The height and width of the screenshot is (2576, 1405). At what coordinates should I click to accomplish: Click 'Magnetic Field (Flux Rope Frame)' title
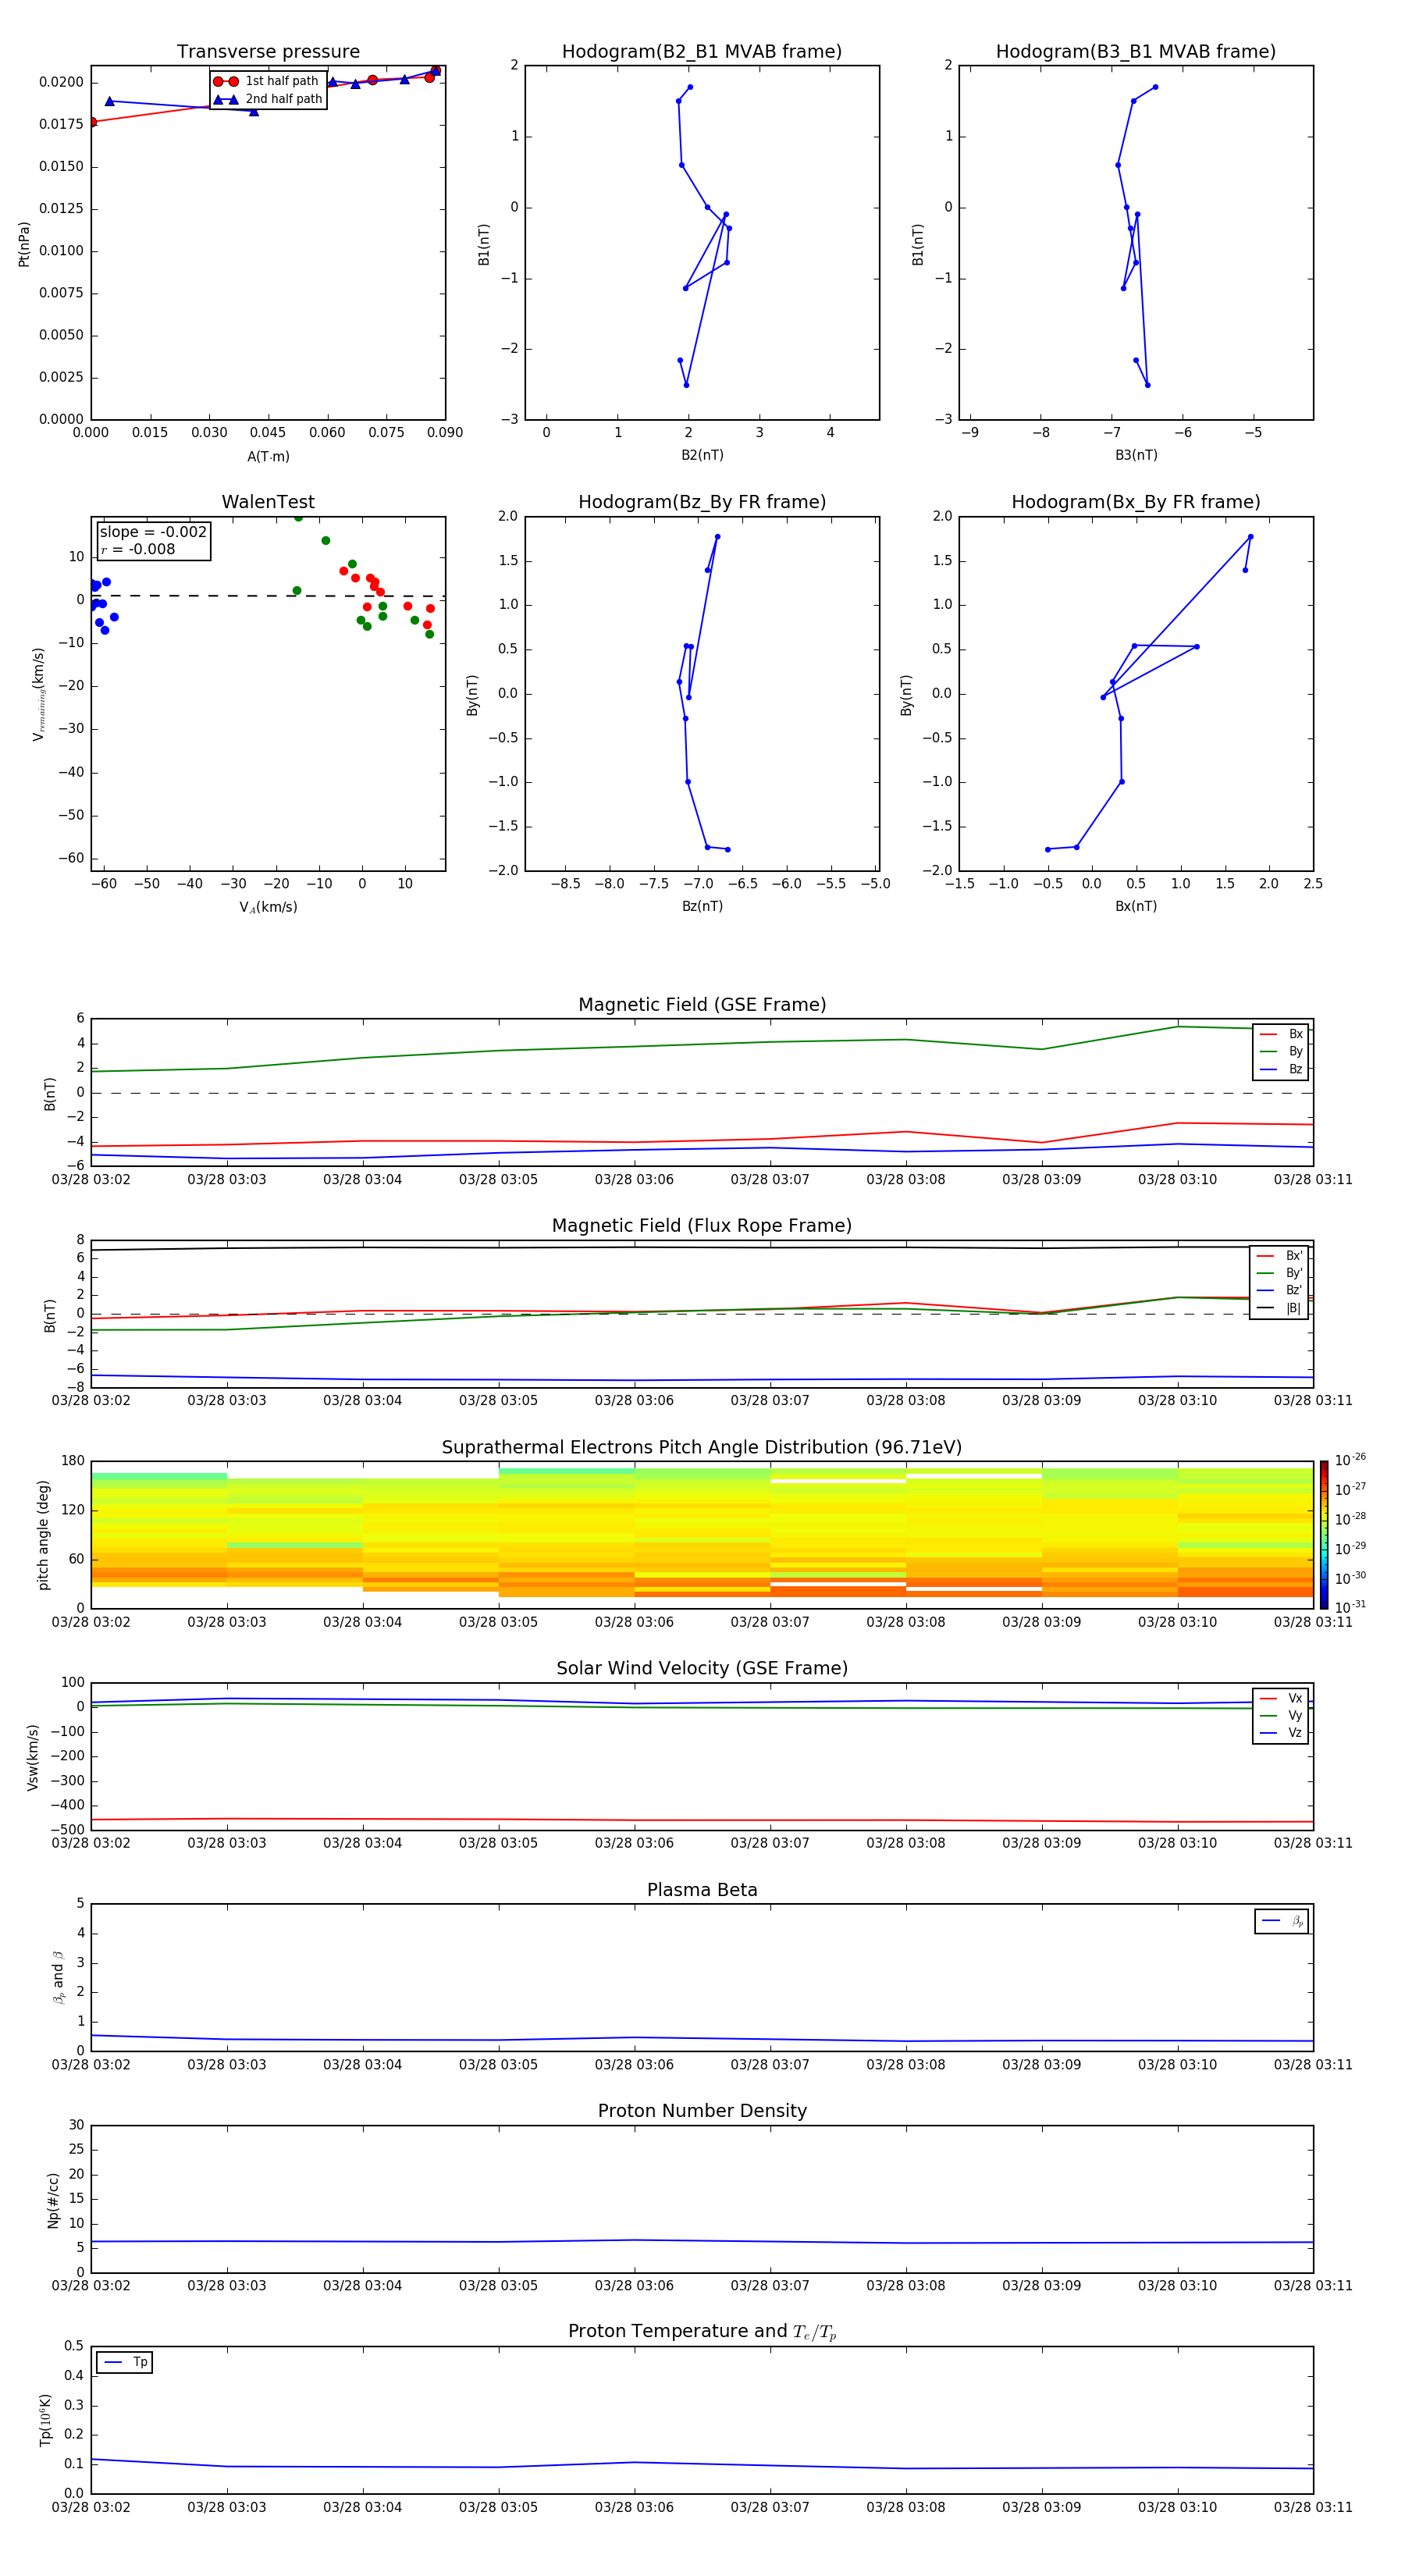[702, 1225]
